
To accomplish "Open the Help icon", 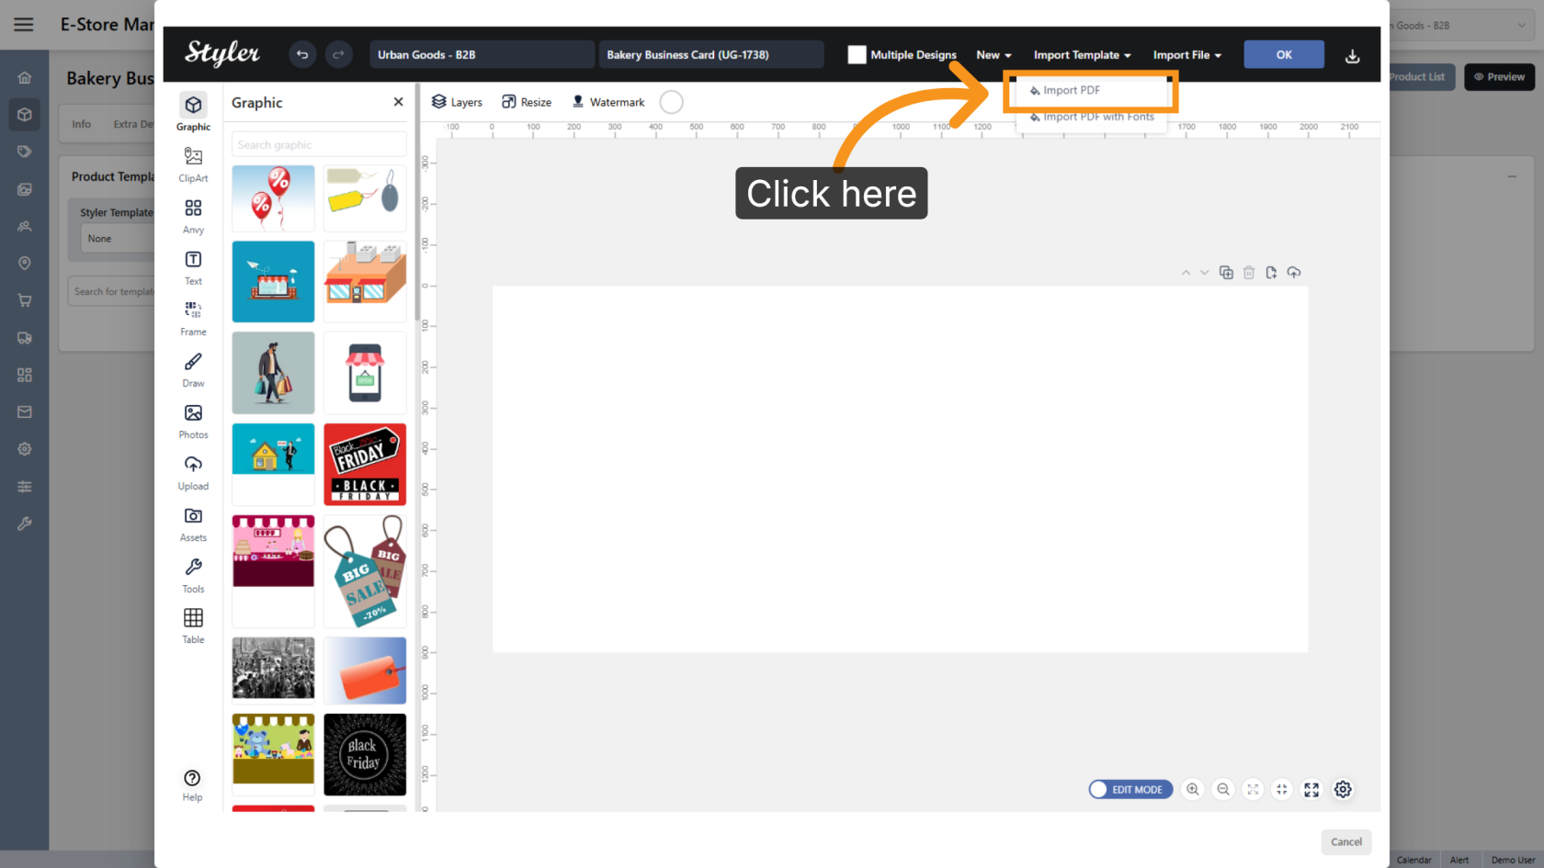I will (192, 785).
